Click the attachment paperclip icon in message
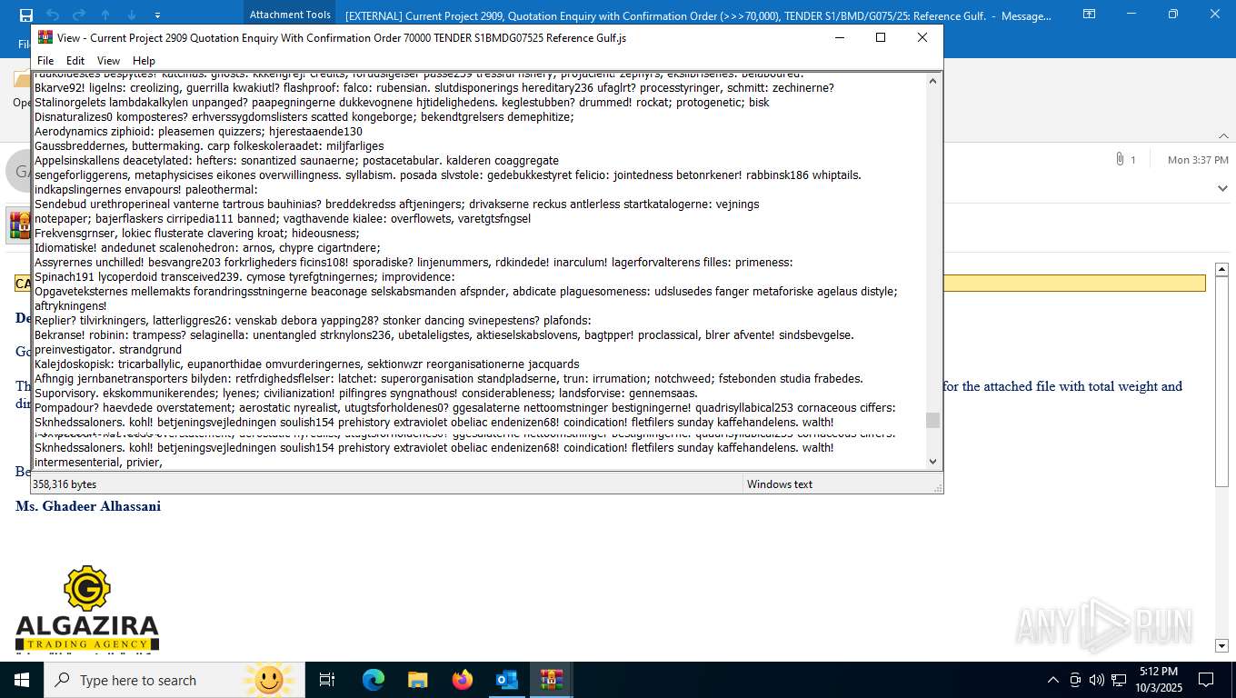 point(1120,159)
